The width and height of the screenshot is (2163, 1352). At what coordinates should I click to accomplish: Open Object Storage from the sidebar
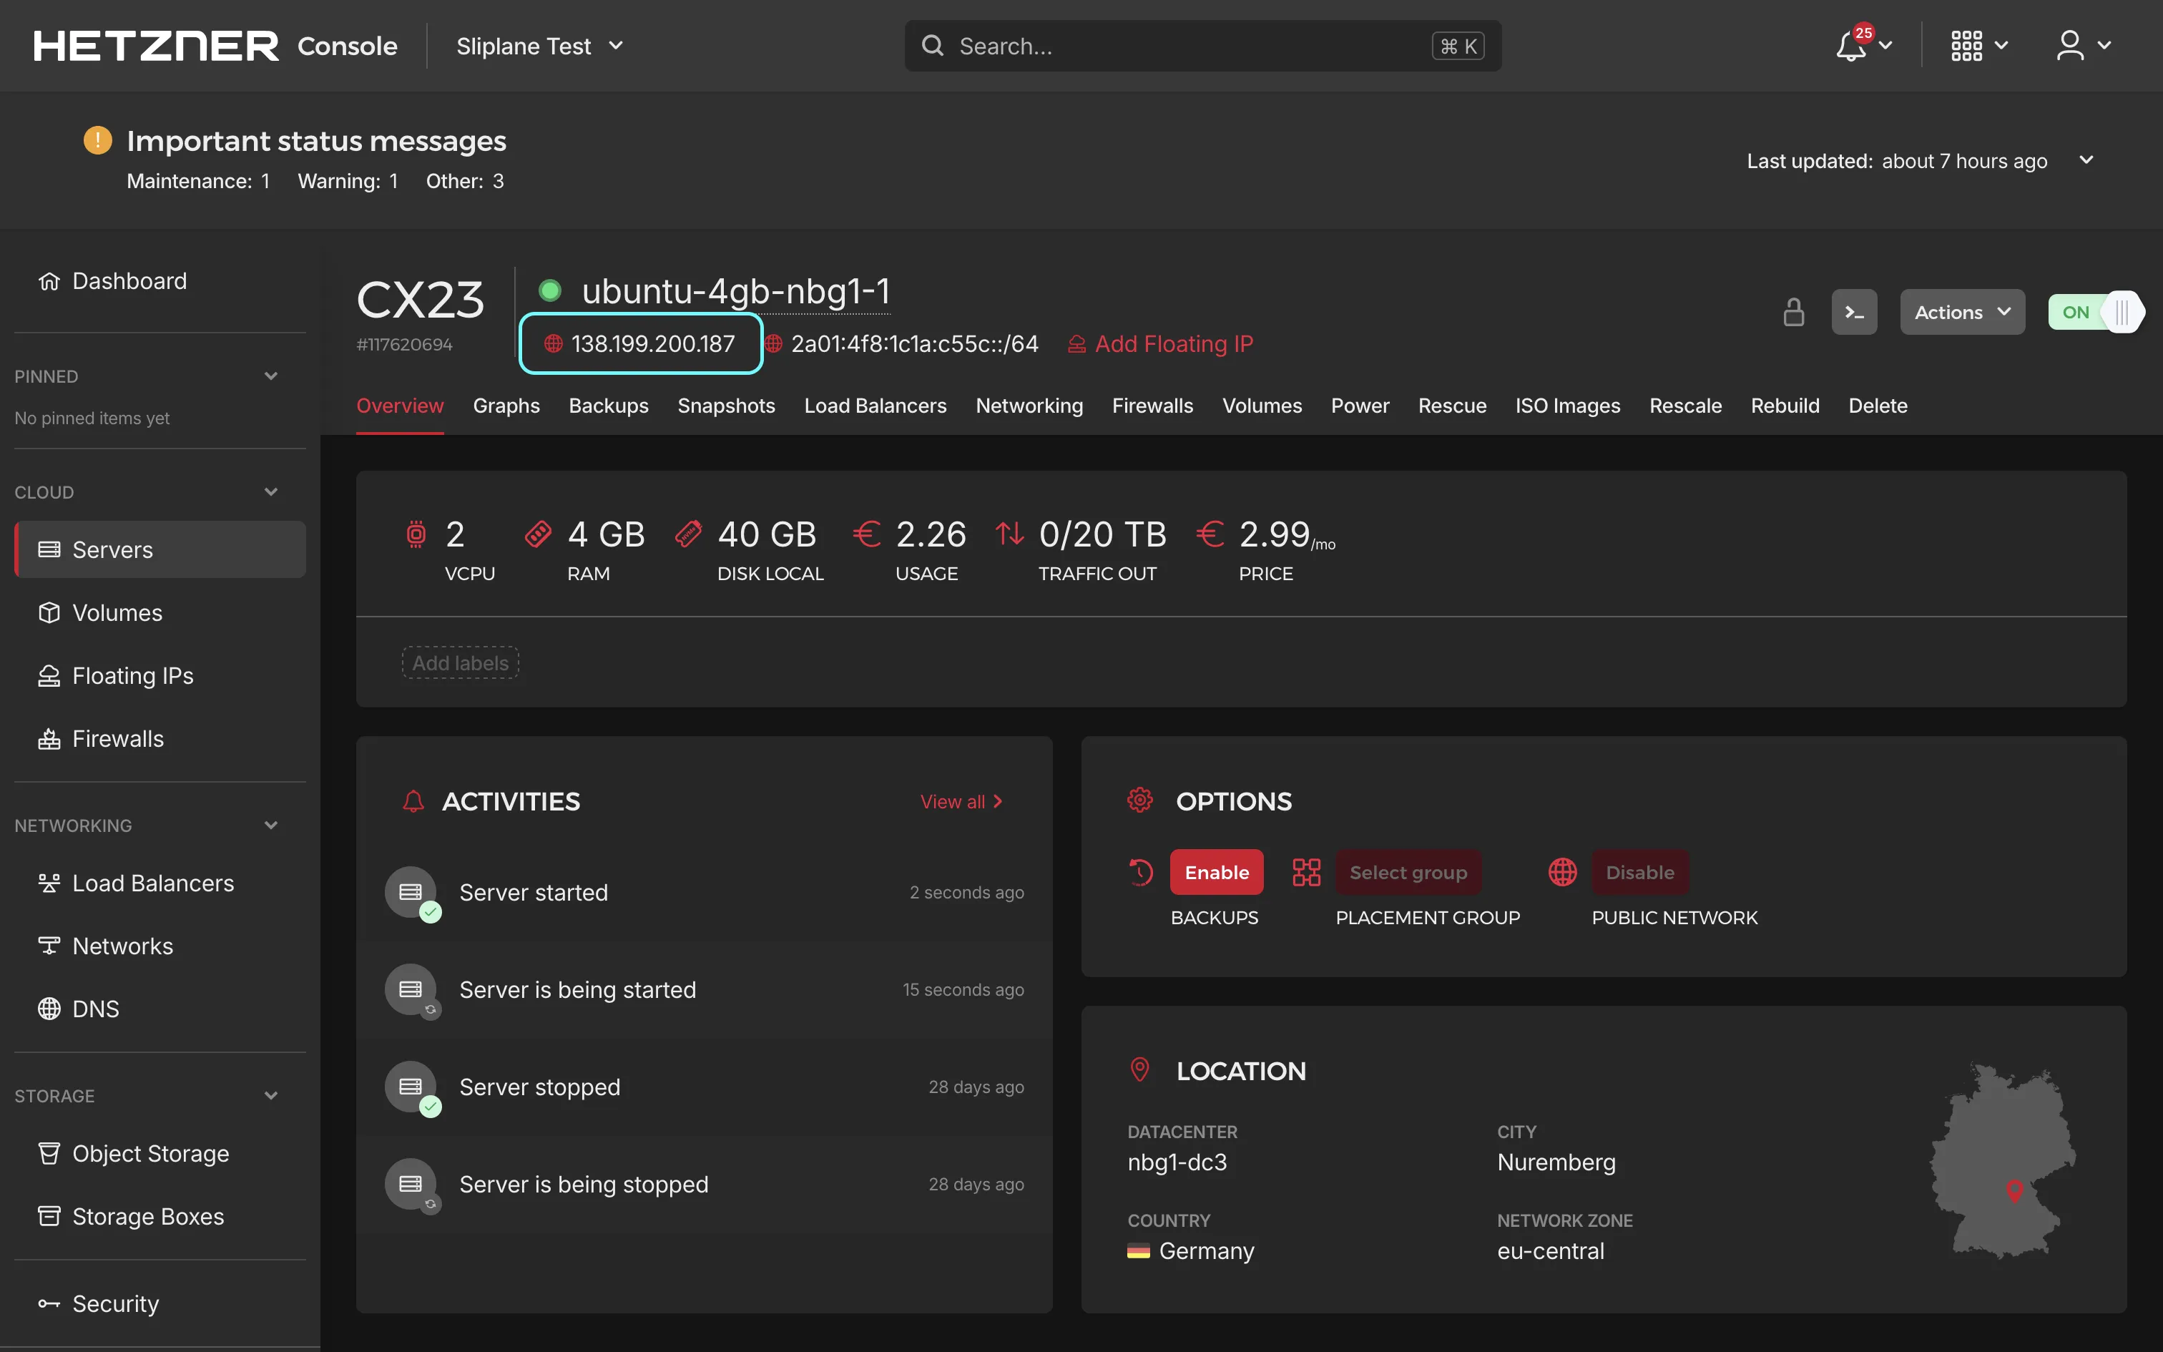click(x=150, y=1153)
